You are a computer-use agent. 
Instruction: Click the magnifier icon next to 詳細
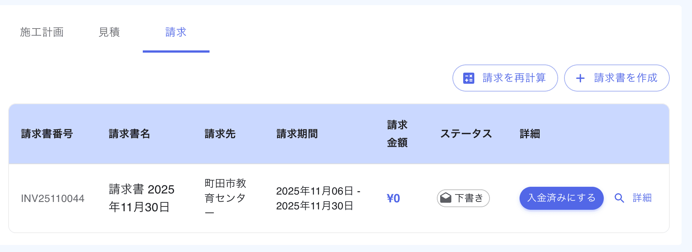click(x=619, y=198)
